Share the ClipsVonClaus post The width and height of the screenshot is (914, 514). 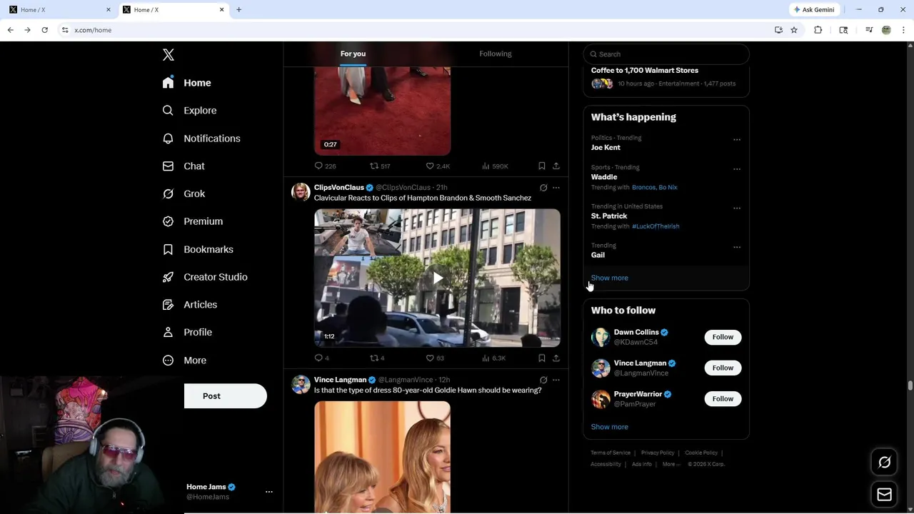pyautogui.click(x=556, y=358)
